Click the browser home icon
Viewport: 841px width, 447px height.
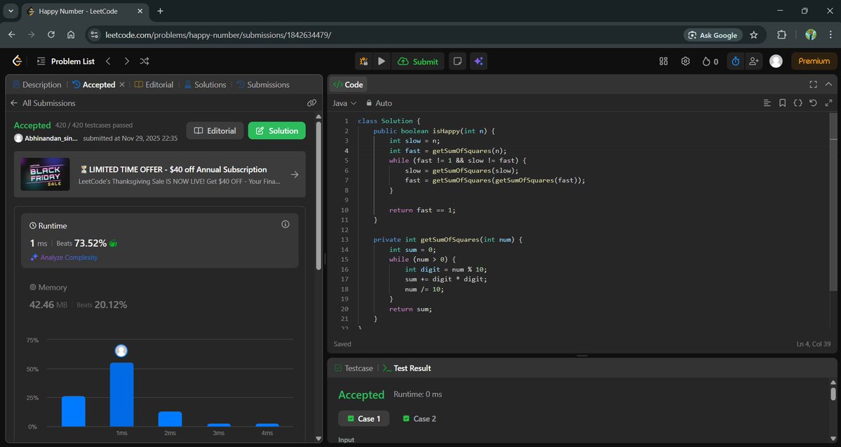(71, 35)
